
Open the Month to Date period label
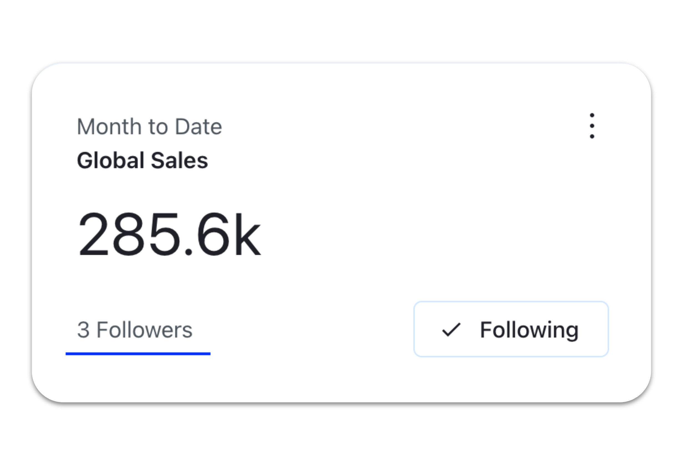(x=150, y=127)
